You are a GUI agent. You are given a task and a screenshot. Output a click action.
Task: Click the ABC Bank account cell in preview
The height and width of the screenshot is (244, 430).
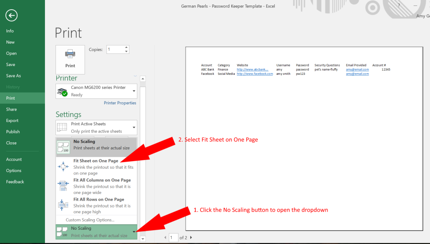[x=207, y=69]
